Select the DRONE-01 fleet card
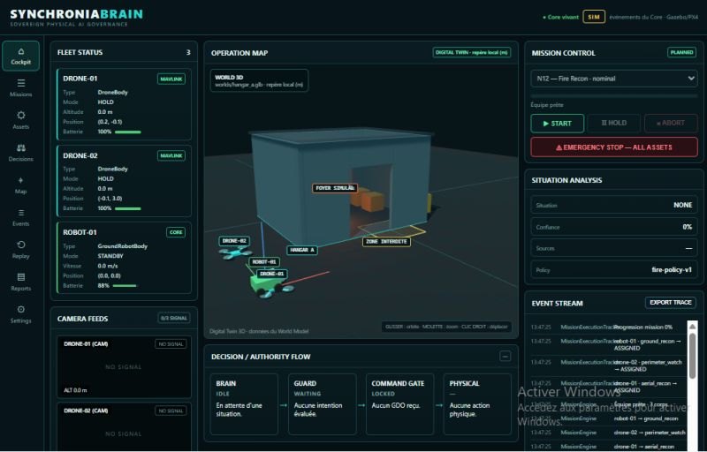Viewport: 707px width, 452px height. click(124, 104)
